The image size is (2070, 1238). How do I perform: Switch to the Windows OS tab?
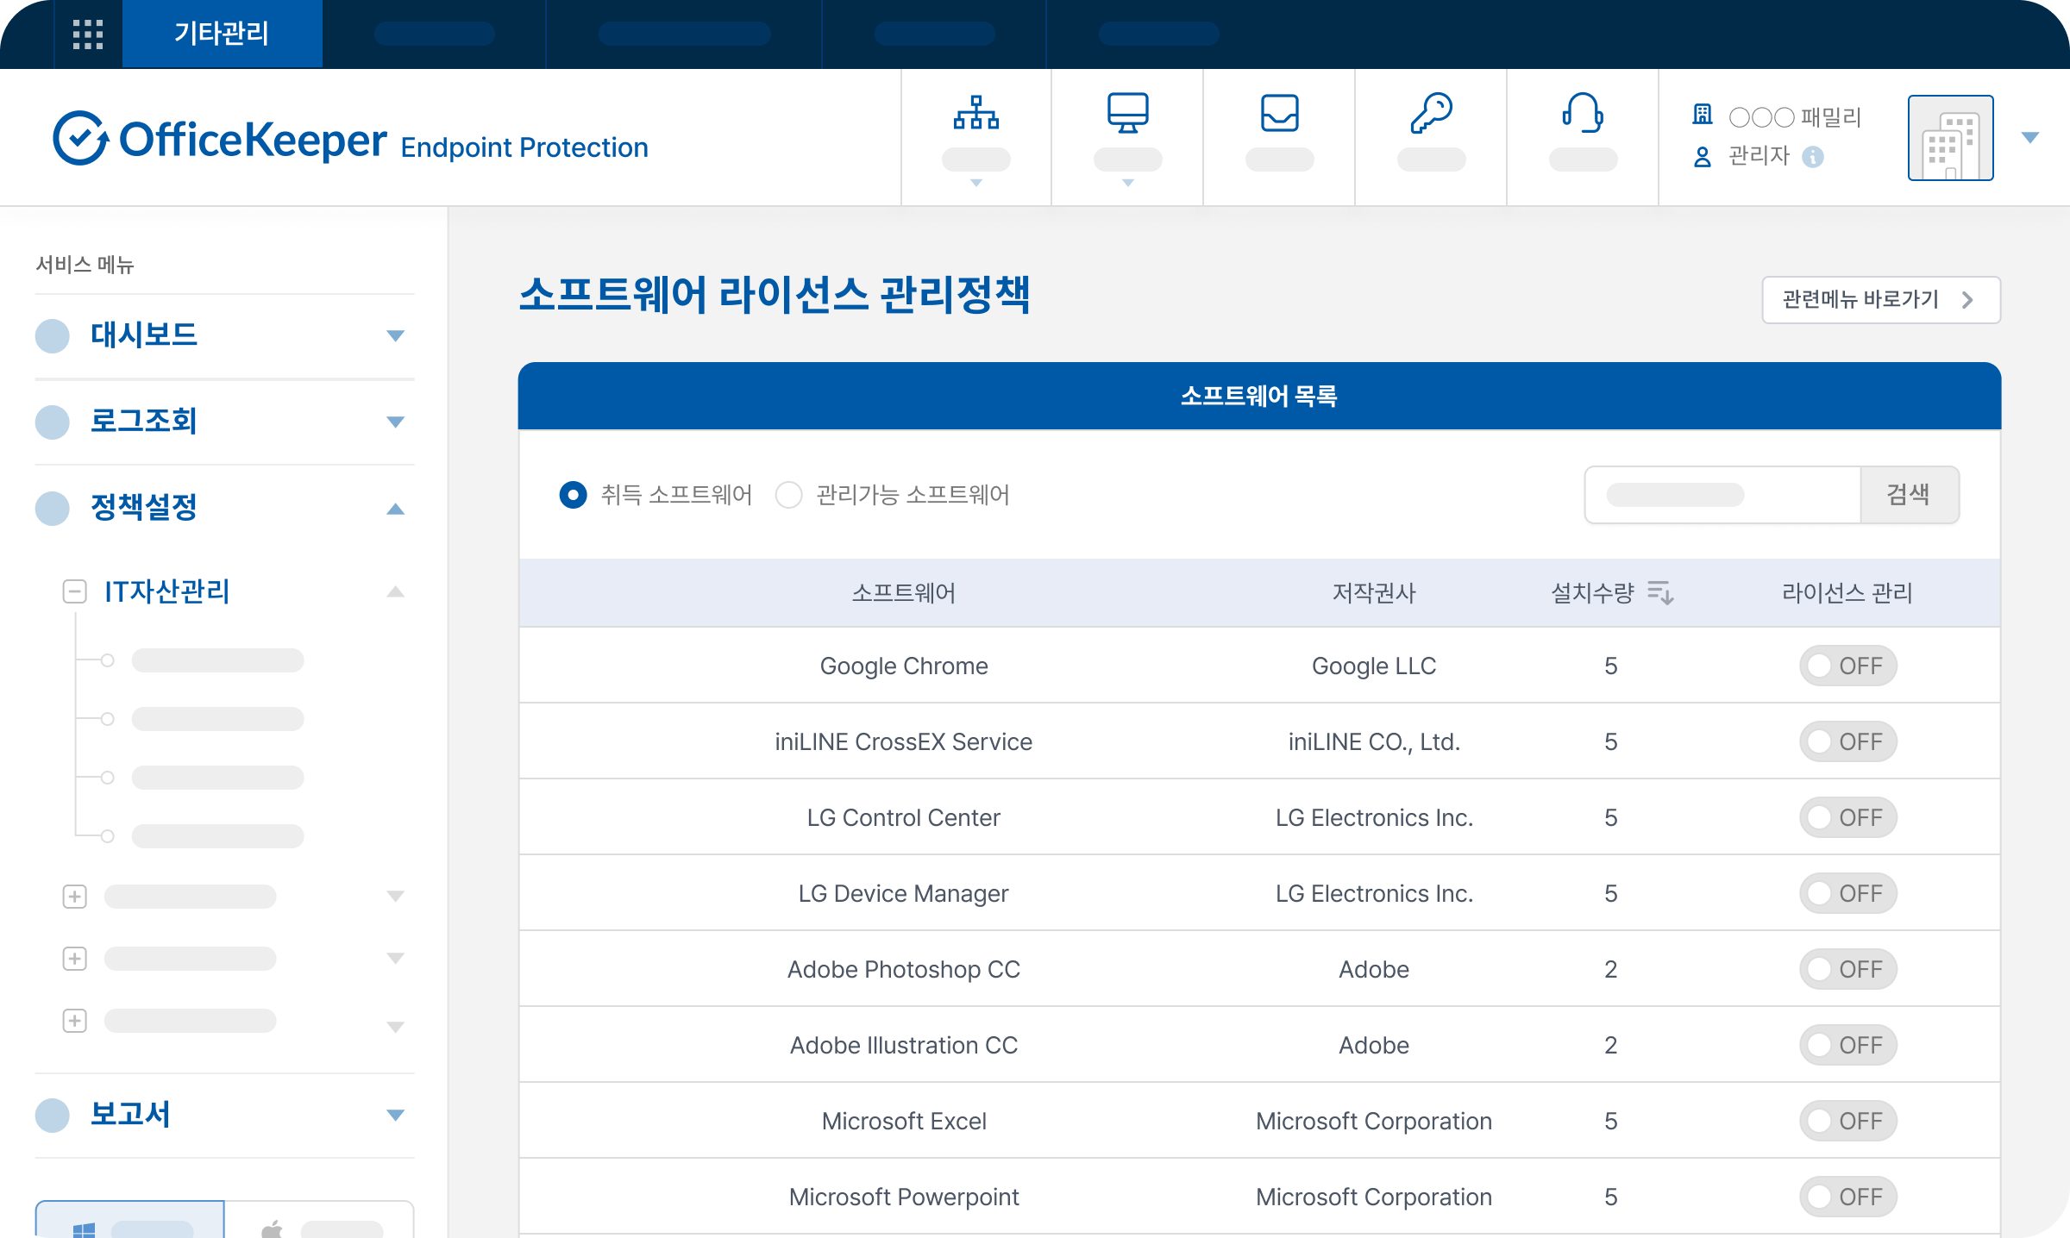(129, 1220)
